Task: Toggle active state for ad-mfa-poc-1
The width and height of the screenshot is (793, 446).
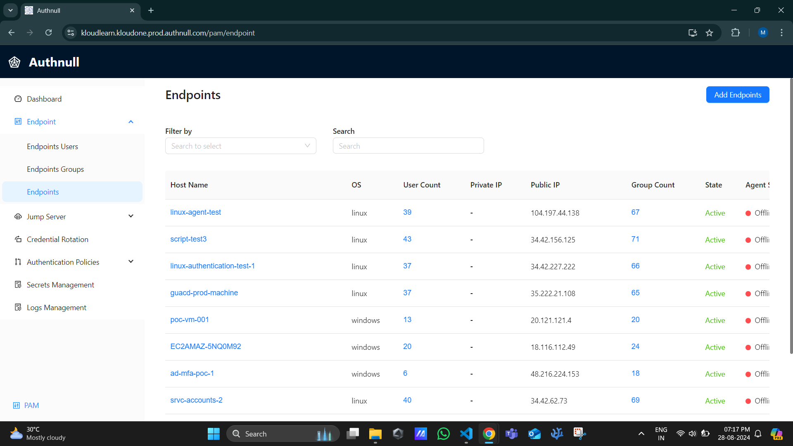Action: click(715, 374)
